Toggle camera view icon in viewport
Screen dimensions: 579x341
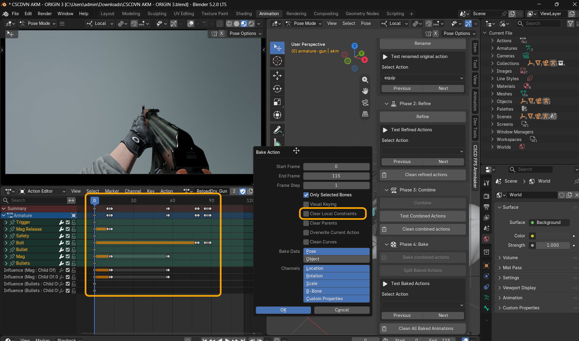[365, 102]
